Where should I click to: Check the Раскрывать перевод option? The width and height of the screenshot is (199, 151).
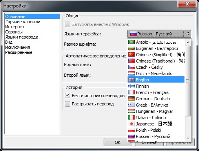tap(68, 104)
